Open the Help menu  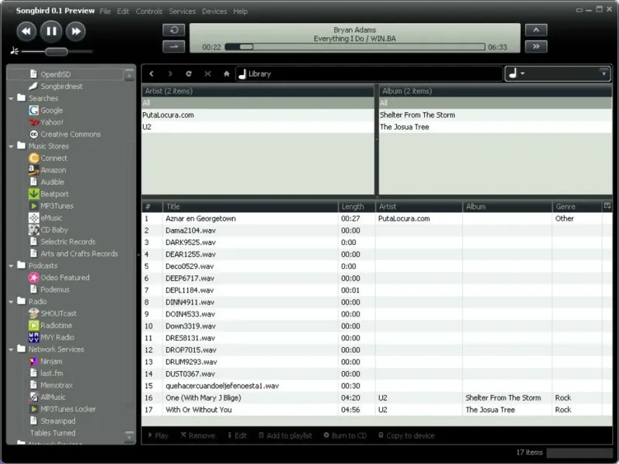(x=240, y=12)
